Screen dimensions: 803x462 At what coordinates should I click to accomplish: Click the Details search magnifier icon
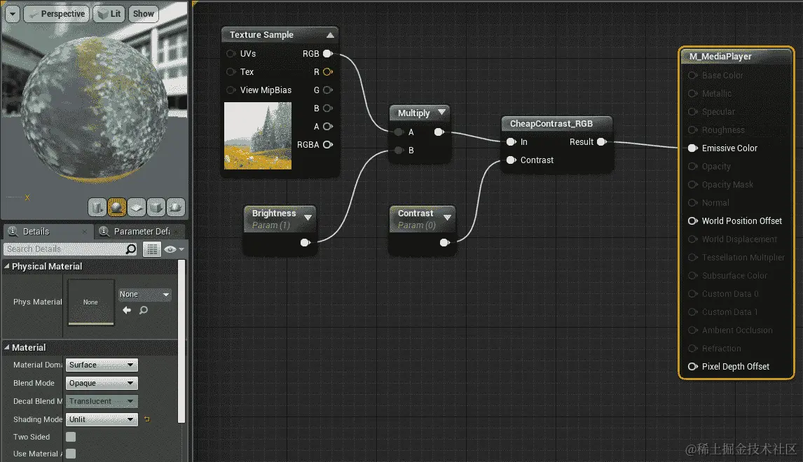click(131, 249)
